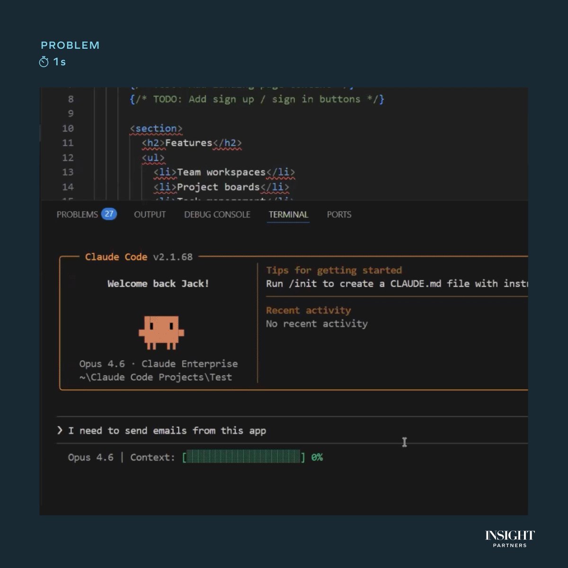Click 'Opus 4.6 · Claude Enterprise' line

coord(159,364)
